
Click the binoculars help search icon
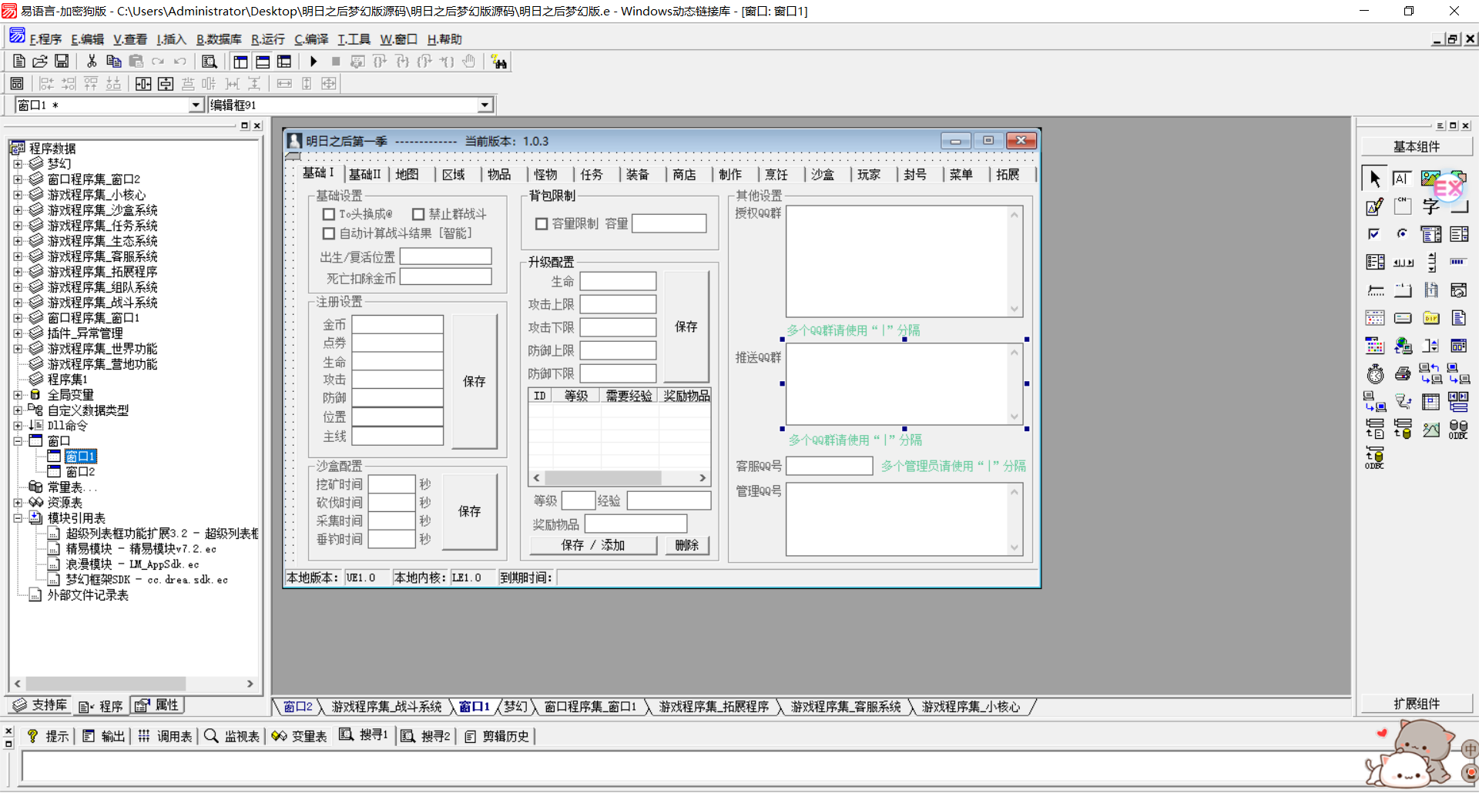click(499, 62)
